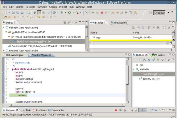Click the Debug bug icon in main toolbar

(62, 13)
